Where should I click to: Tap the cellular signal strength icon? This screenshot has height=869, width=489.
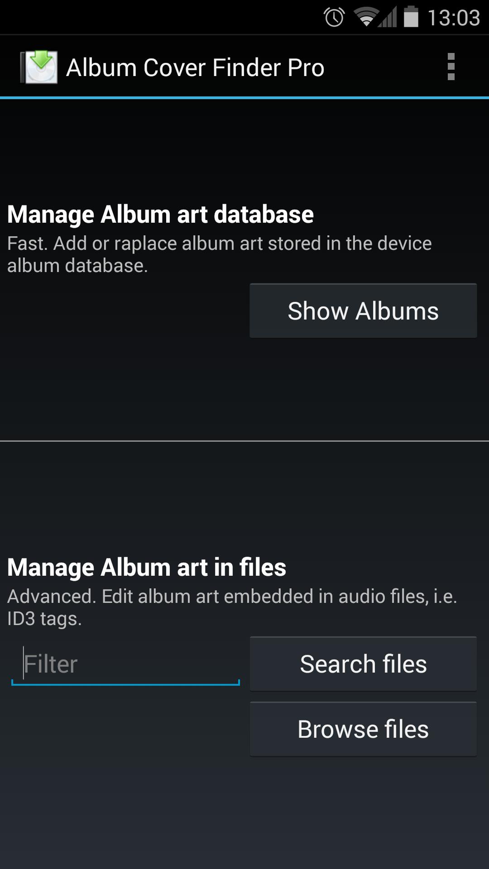tap(388, 18)
